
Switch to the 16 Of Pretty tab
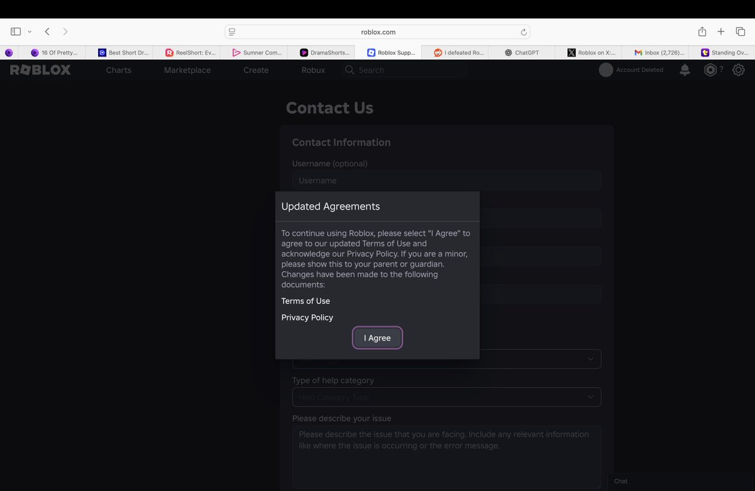tap(52, 52)
